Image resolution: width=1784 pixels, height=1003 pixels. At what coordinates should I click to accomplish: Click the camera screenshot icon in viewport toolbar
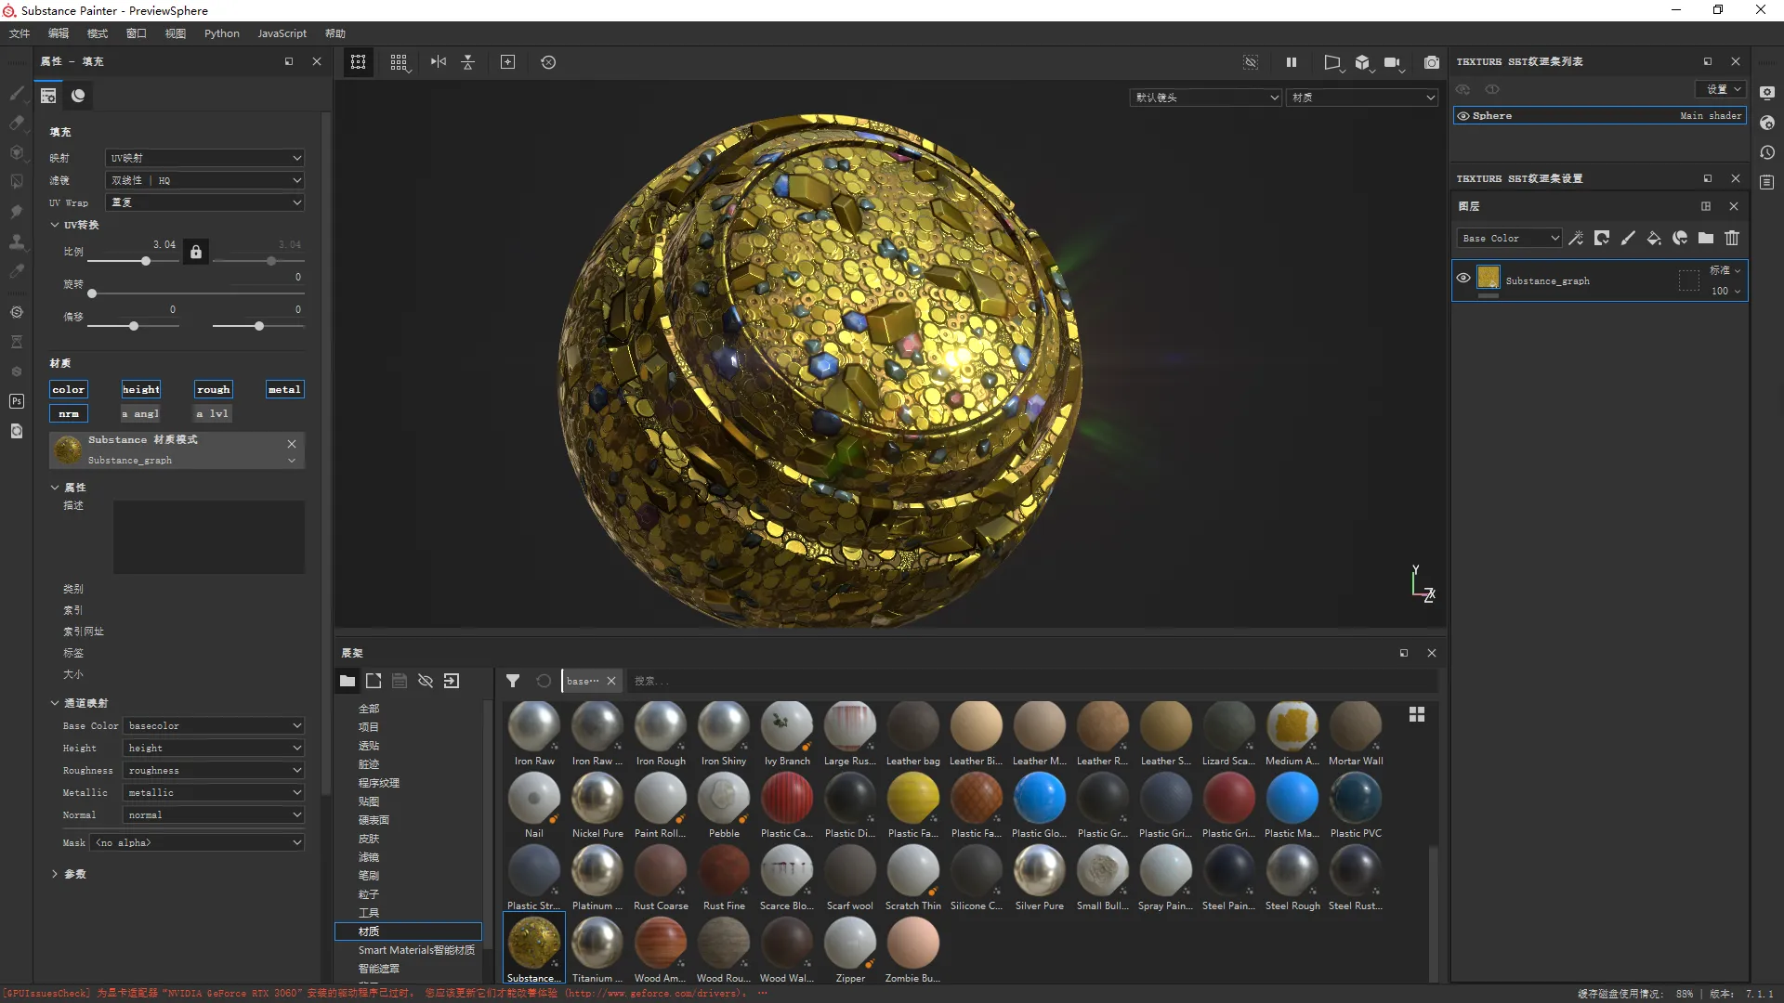pyautogui.click(x=1431, y=62)
